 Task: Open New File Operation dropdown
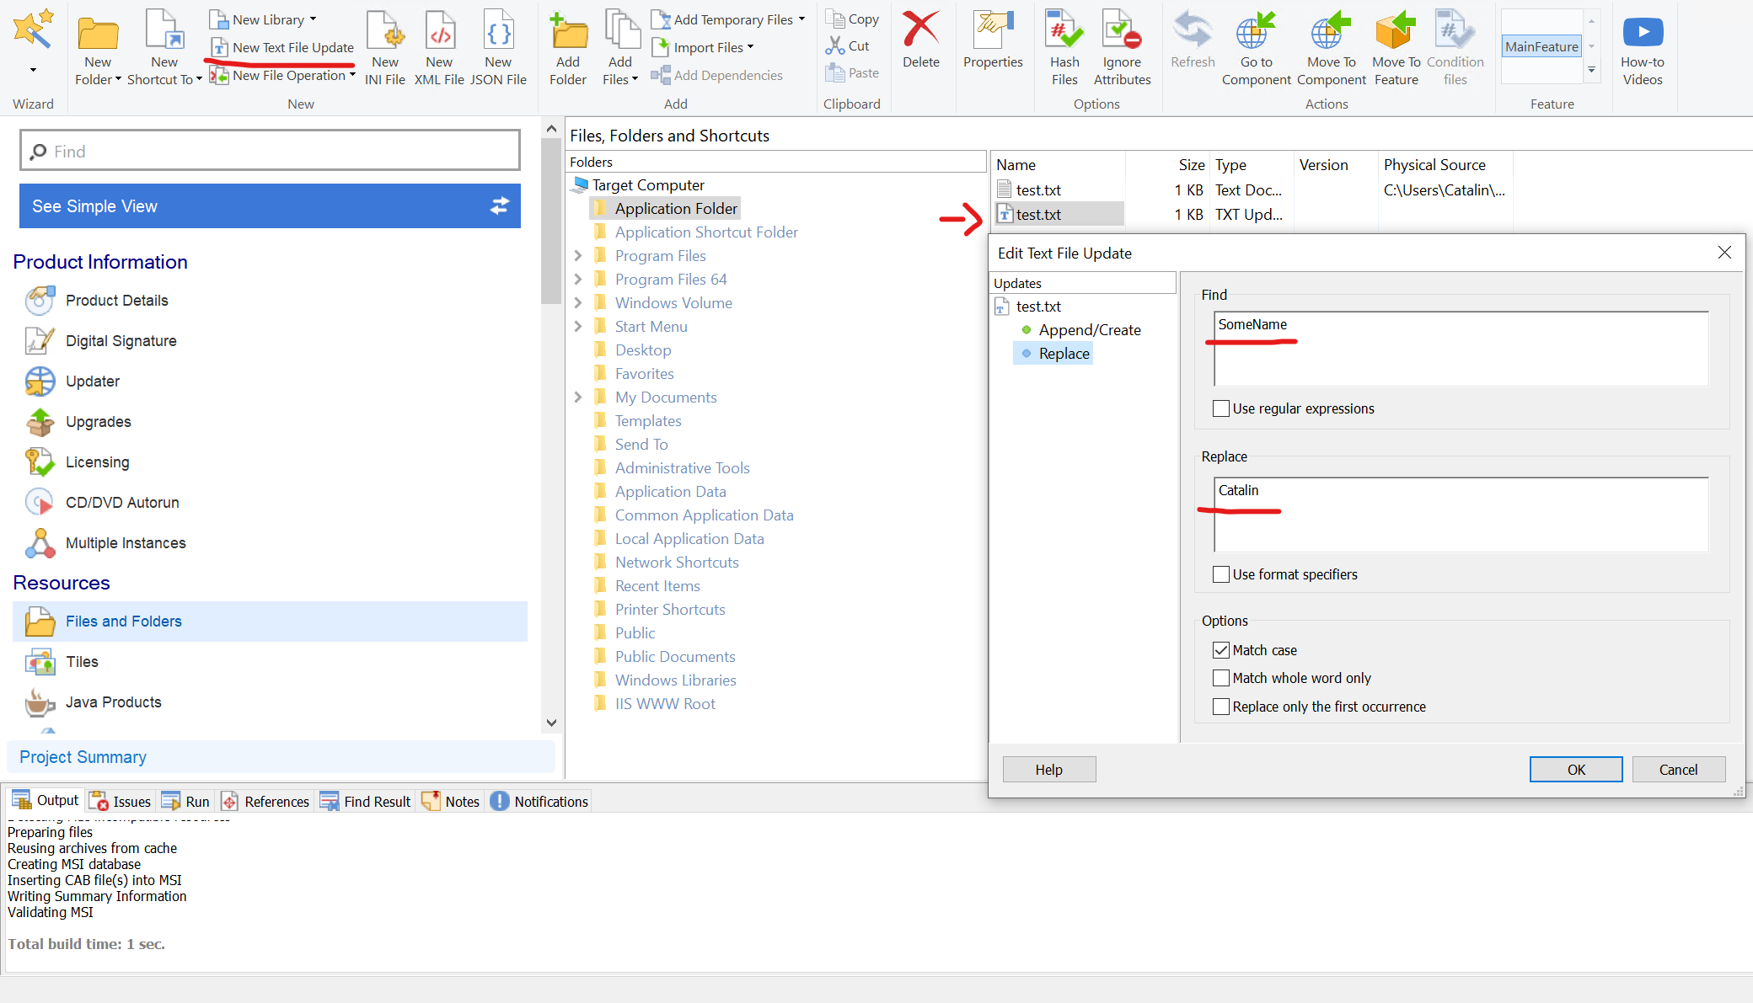coord(351,75)
